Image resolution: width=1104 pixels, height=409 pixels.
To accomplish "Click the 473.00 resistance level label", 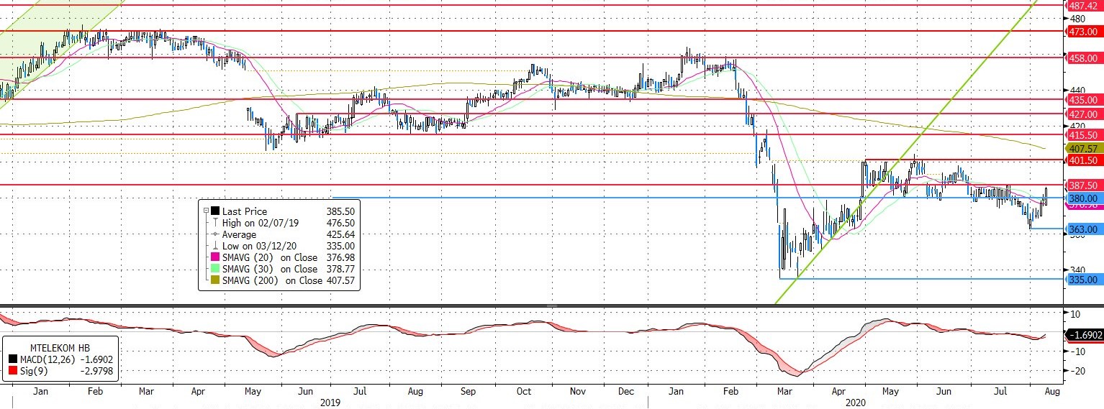I will pos(1084,32).
